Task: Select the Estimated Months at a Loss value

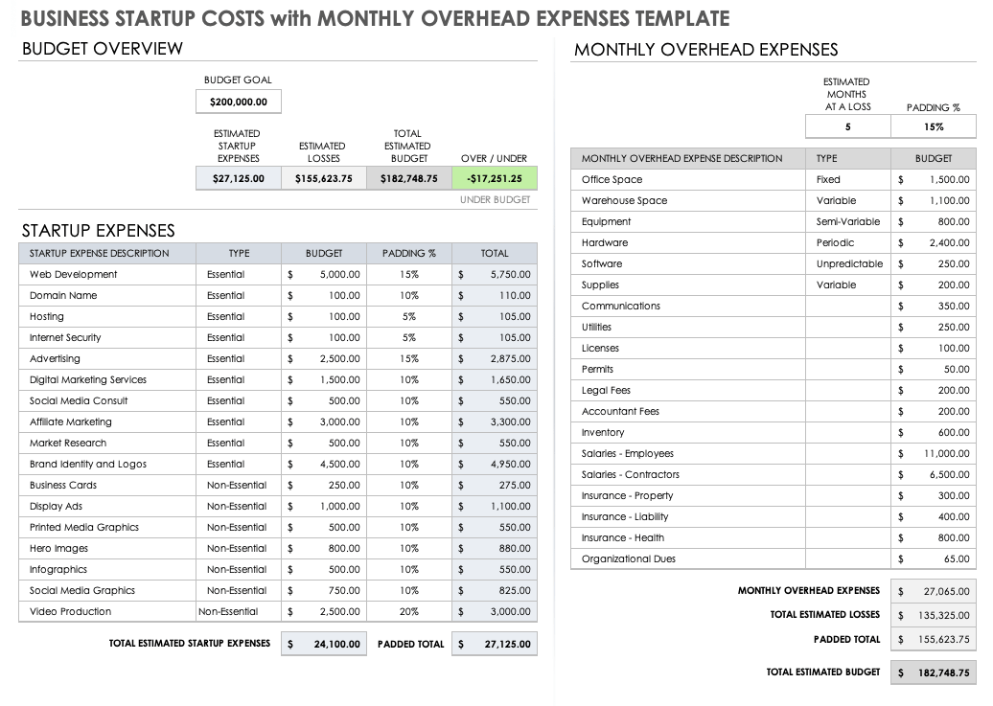Action: tap(847, 127)
